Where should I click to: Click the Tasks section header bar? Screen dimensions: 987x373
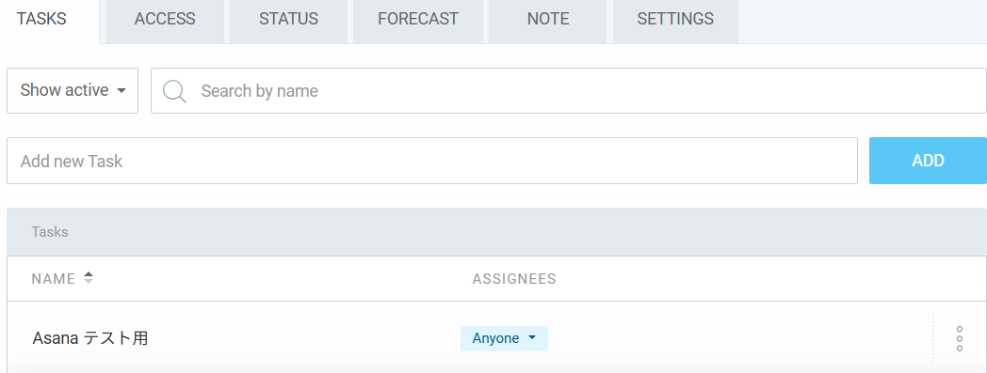point(496,232)
